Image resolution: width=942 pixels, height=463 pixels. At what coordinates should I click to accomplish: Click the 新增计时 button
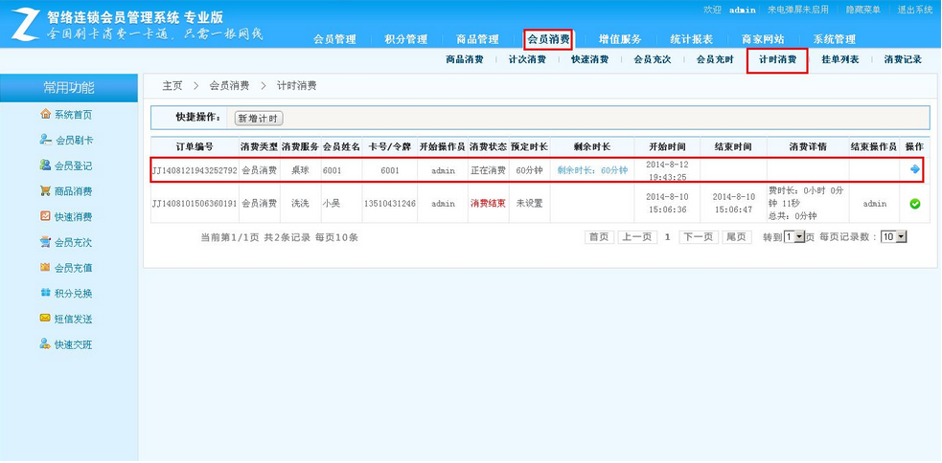tap(259, 118)
